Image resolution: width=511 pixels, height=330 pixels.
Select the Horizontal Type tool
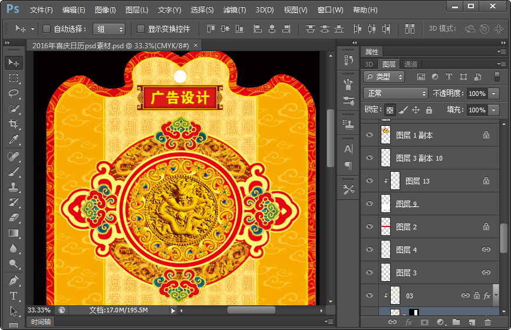[14, 295]
